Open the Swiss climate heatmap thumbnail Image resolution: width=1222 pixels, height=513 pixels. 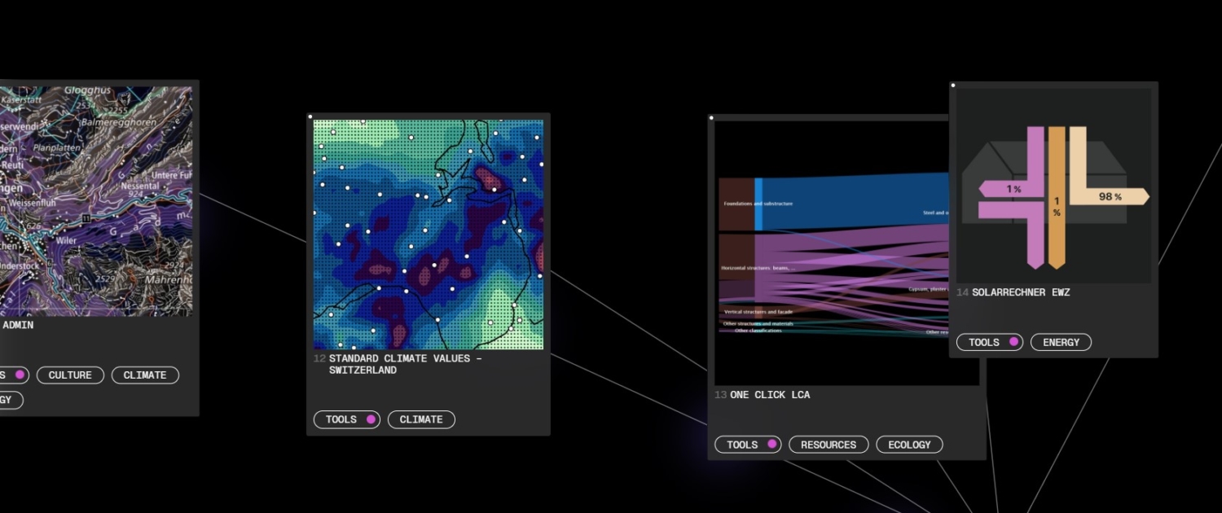428,235
